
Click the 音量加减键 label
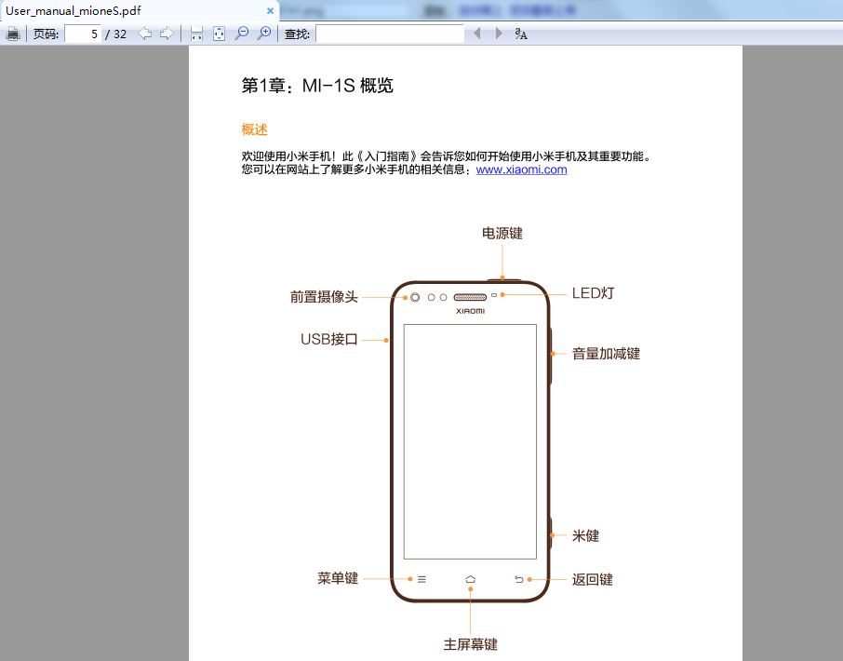[x=606, y=354]
